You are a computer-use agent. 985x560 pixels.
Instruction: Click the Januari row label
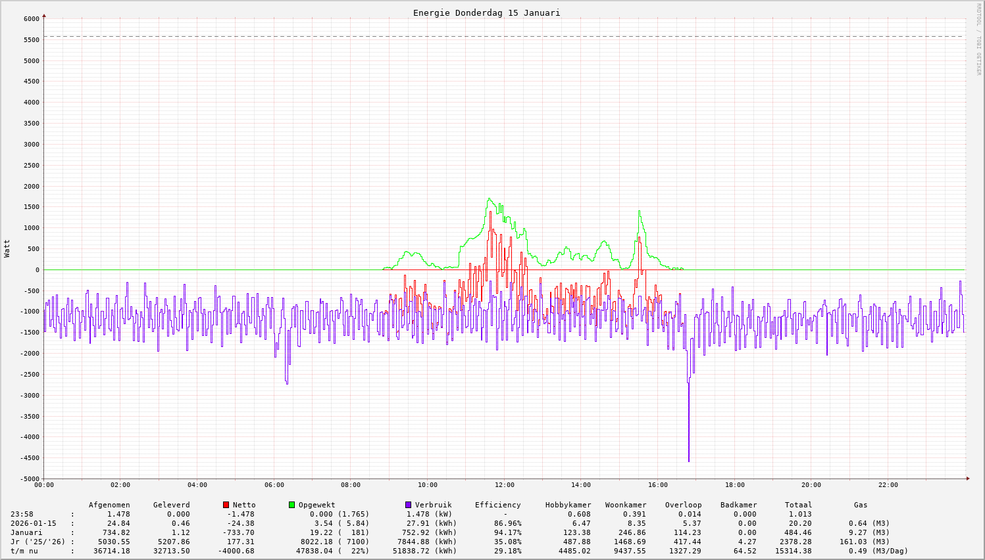coord(26,532)
